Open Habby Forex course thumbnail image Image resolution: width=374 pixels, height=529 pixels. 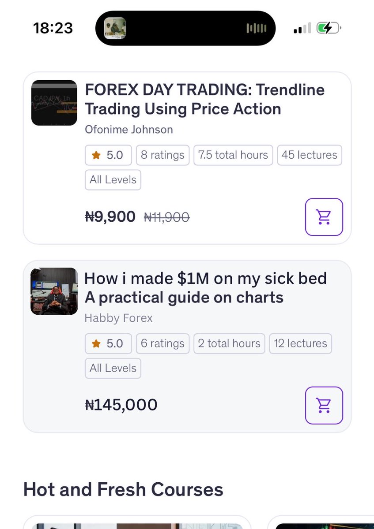point(54,291)
